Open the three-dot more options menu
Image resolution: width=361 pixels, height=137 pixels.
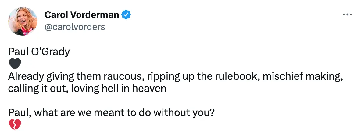(347, 14)
